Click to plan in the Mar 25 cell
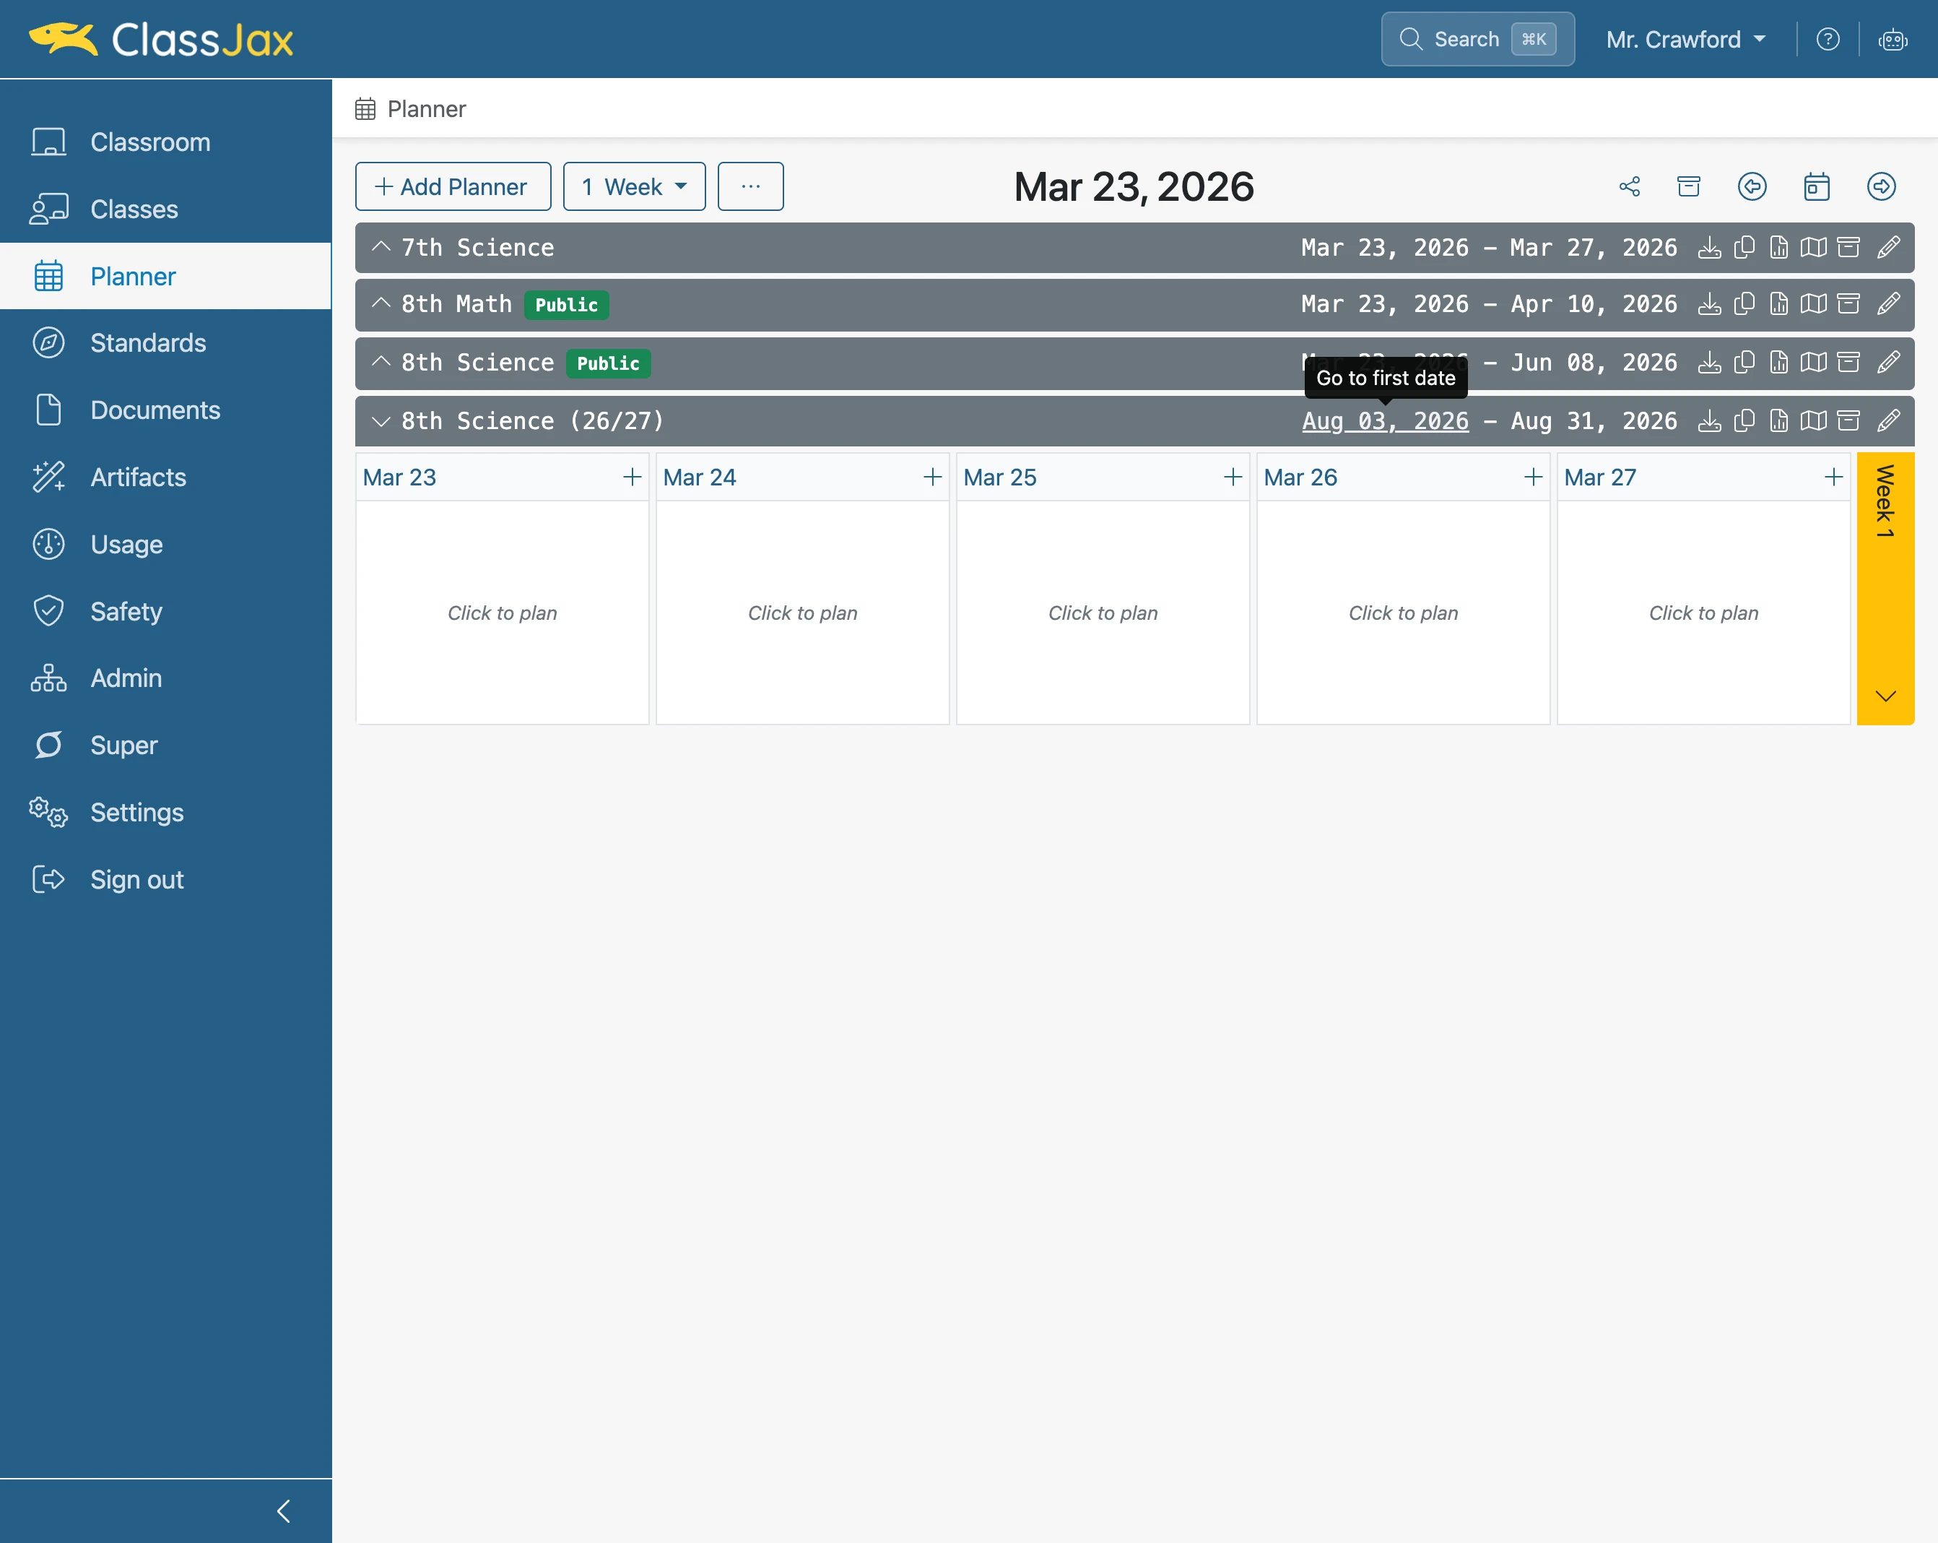The height and width of the screenshot is (1543, 1938). point(1103,613)
